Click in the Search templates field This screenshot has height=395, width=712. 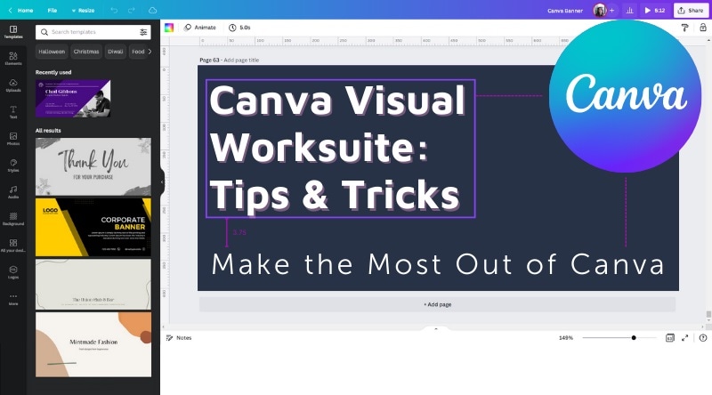tap(93, 32)
